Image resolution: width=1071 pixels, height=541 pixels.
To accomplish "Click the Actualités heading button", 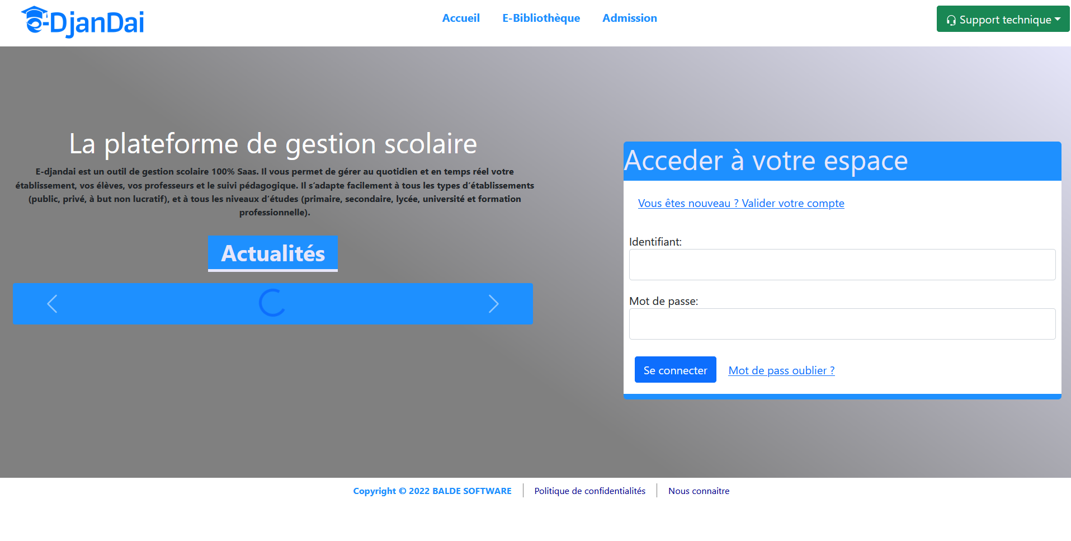I will pos(273,253).
